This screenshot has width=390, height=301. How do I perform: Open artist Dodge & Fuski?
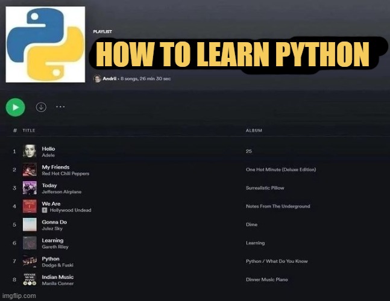coord(57,265)
